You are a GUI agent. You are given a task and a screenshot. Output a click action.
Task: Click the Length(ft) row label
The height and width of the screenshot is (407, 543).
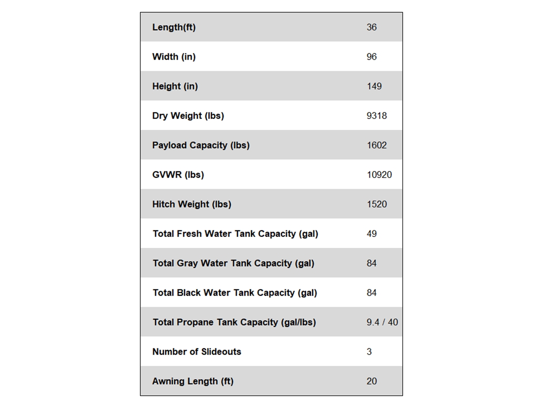pos(174,27)
